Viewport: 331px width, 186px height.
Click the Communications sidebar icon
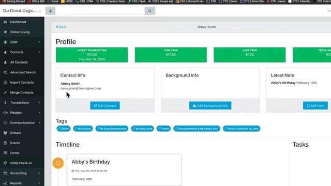click(x=5, y=123)
